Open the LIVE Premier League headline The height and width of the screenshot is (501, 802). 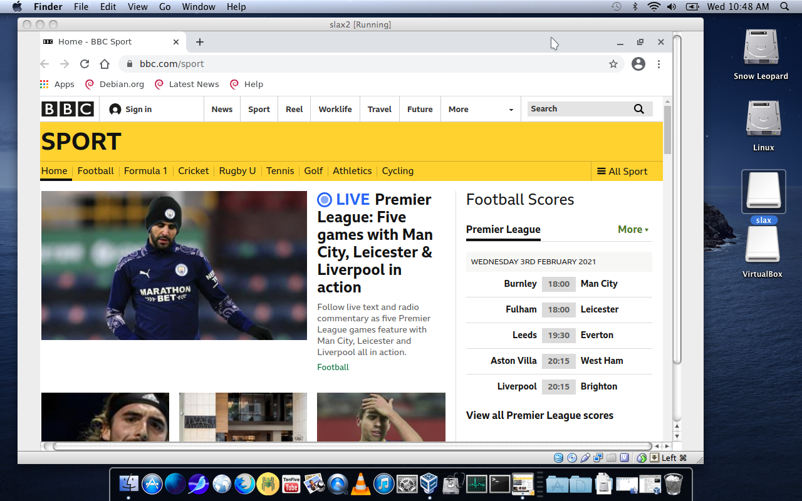coord(375,243)
